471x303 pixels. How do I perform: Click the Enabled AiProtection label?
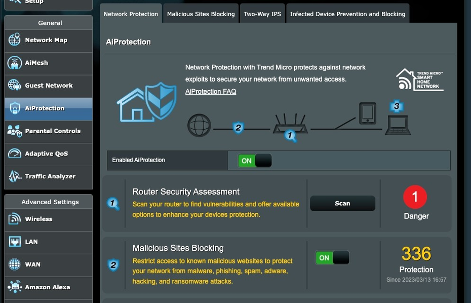tap(138, 160)
